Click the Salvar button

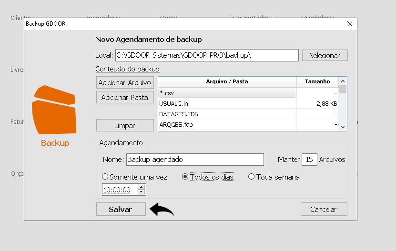(x=121, y=209)
